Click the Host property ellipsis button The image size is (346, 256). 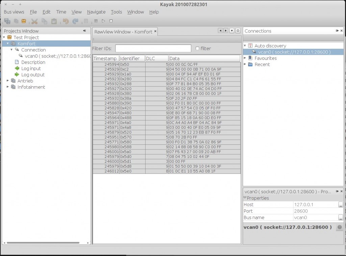pyautogui.click(x=340, y=205)
